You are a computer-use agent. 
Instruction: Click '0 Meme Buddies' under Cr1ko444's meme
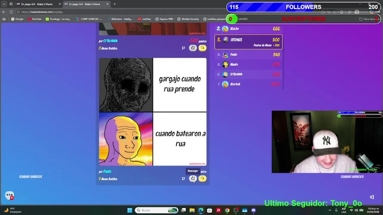[x=108, y=48]
